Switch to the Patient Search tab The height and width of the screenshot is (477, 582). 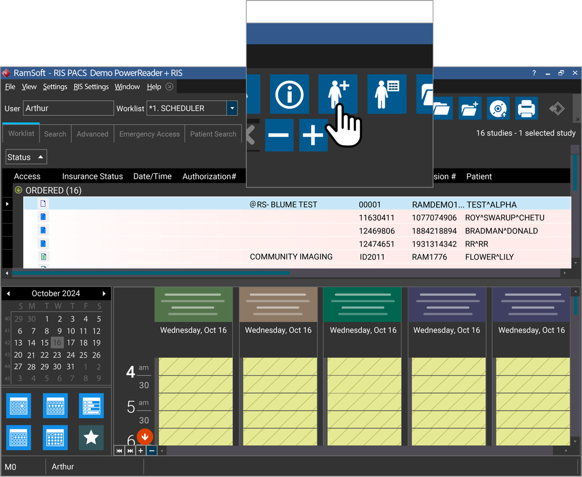pyautogui.click(x=213, y=134)
